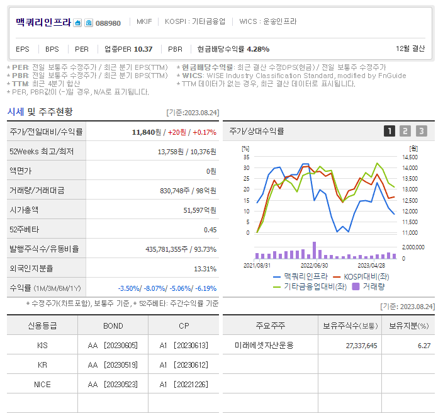Viewport: 443px width, 413px height.
Task: Click the 시세 및 주주현황 heading
Action: [x=40, y=111]
